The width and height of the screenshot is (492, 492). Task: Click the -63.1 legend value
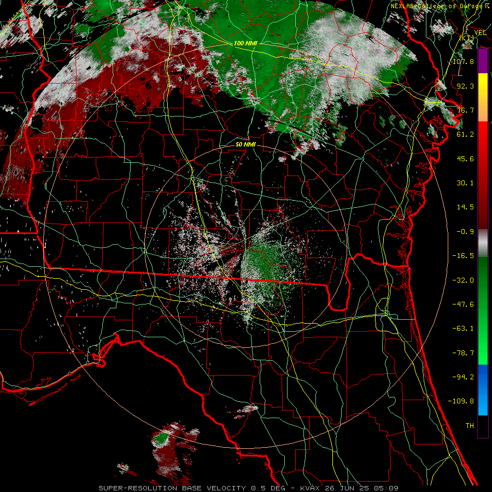click(x=463, y=329)
